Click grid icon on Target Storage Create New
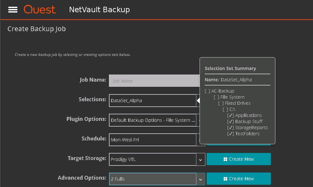 click(225, 159)
